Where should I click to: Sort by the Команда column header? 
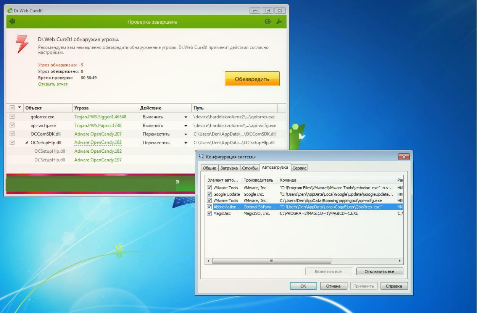[337, 180]
